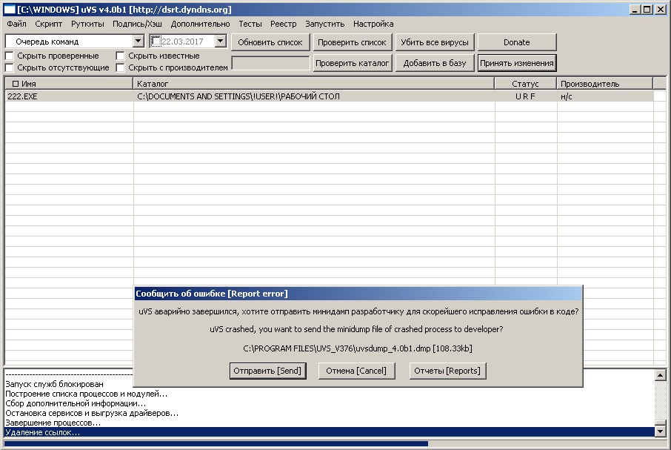Screen dimensions: 671x450
Task: Click Проверить каталог button
Action: pos(352,63)
